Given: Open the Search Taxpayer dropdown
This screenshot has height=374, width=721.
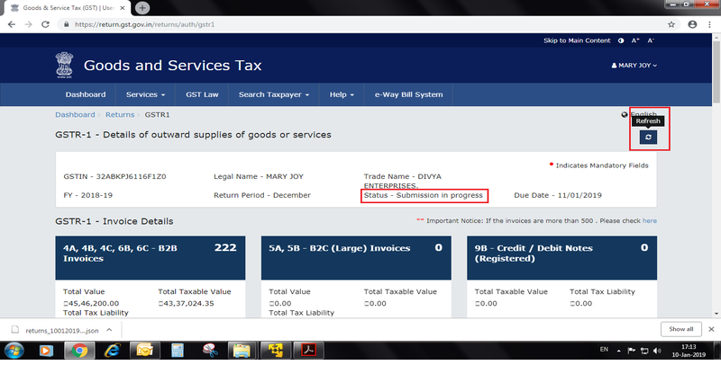Looking at the screenshot, I should pos(276,94).
